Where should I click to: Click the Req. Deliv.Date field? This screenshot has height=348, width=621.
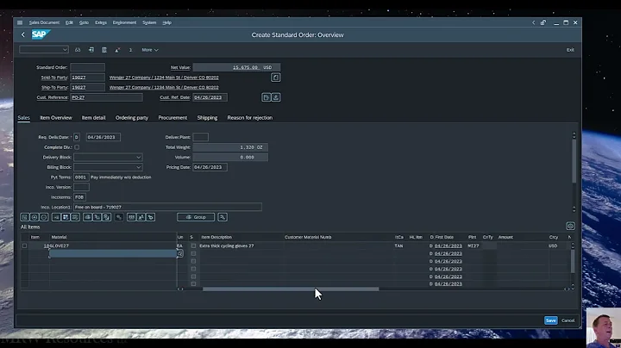(x=103, y=137)
